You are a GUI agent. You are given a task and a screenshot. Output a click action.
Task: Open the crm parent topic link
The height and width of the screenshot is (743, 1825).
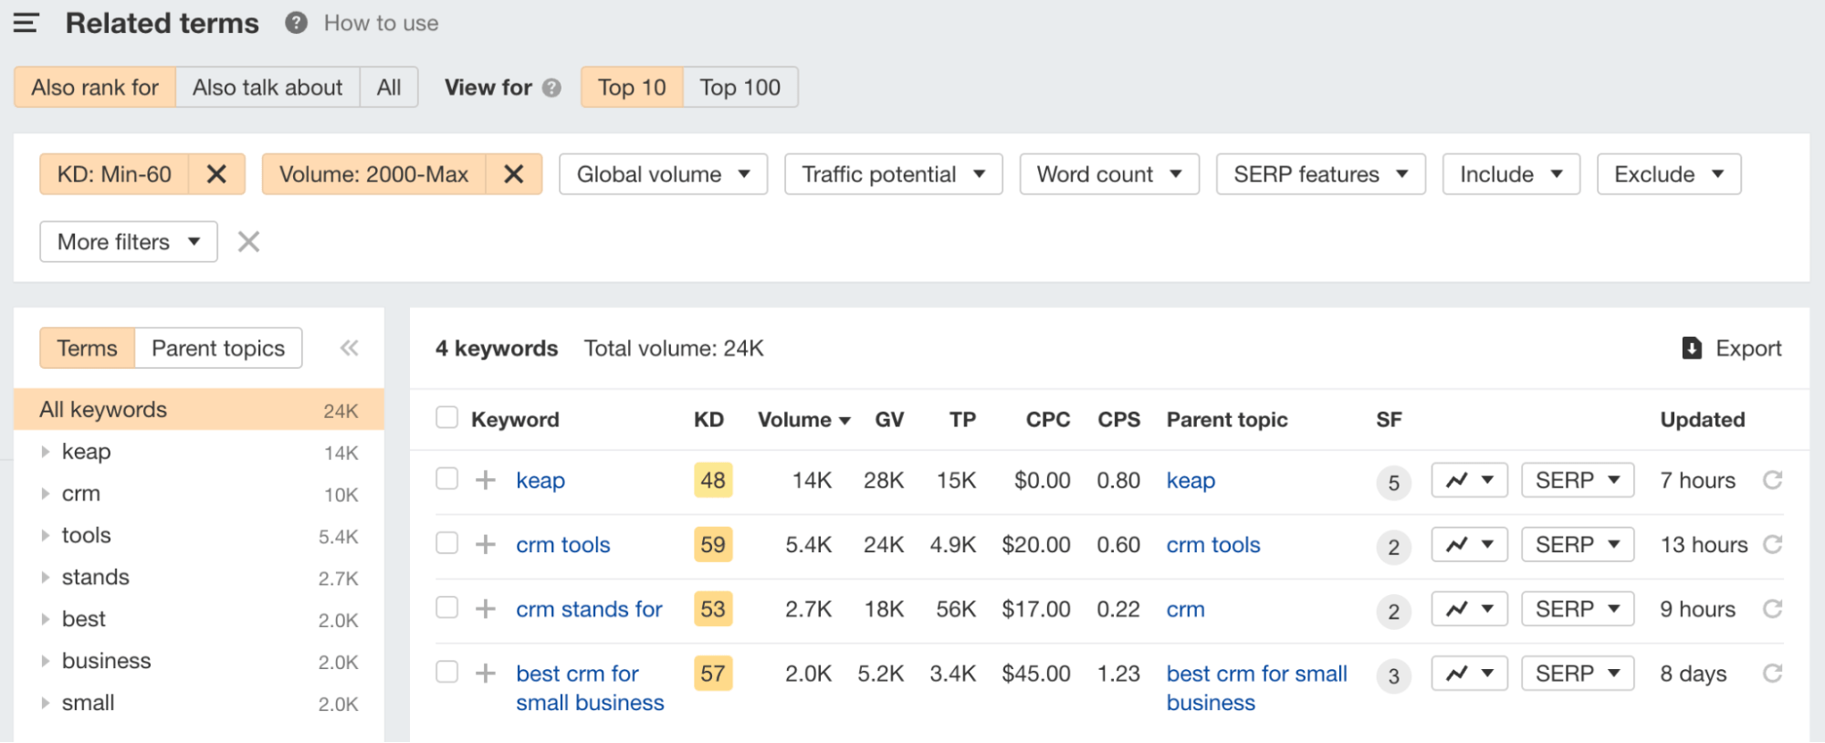[x=1186, y=609]
